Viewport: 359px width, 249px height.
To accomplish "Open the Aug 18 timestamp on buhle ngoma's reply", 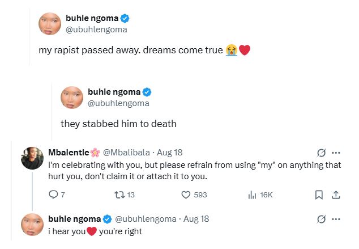I will [196, 219].
